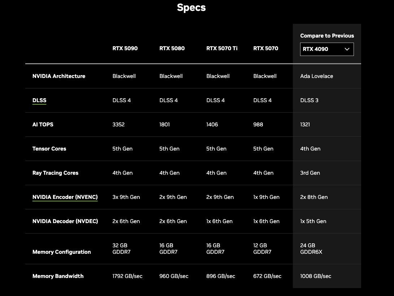Click the 3rd Gen ray tracing value
The image size is (394, 296).
310,173
